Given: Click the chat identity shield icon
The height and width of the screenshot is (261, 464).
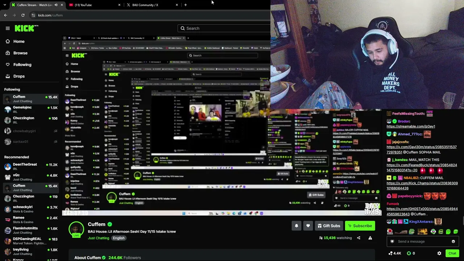Looking at the screenshot, I should point(392,241).
